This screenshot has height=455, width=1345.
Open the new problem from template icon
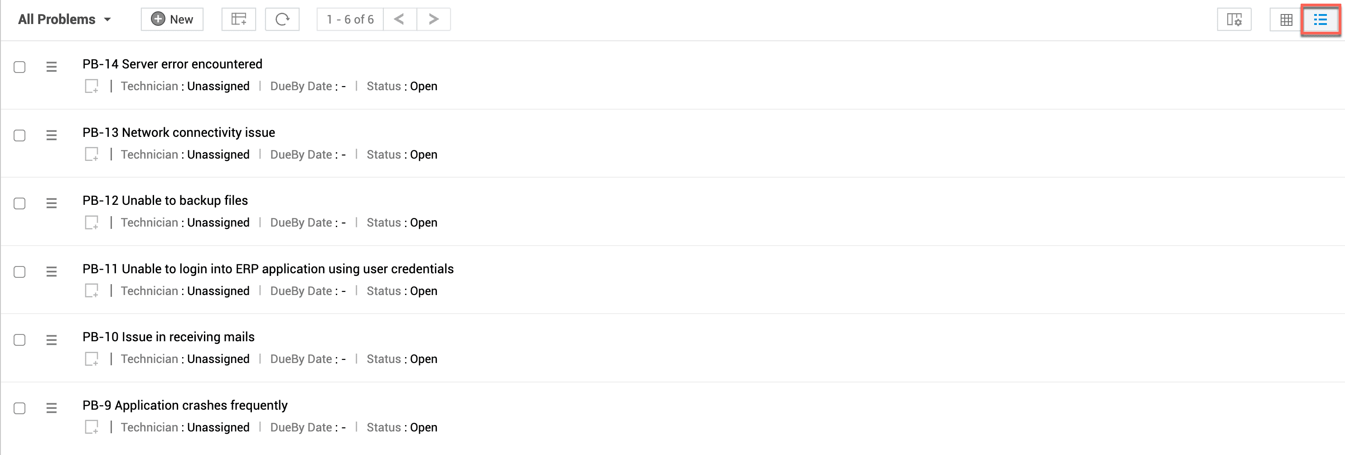pos(239,19)
